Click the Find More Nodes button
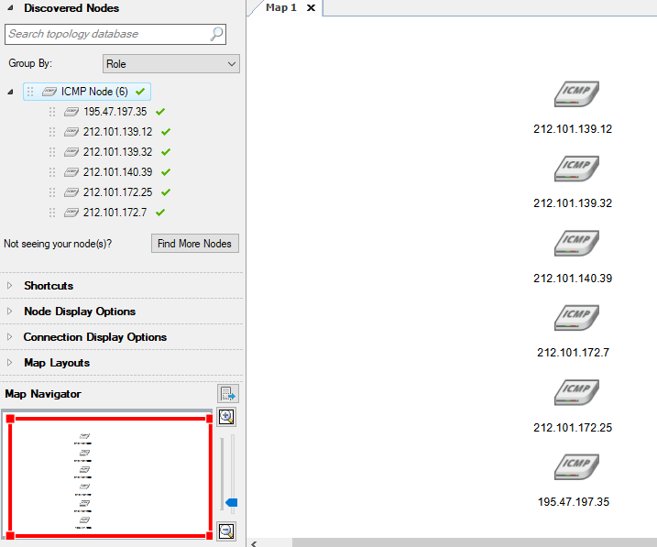Screen dimensions: 657x547 coord(194,244)
